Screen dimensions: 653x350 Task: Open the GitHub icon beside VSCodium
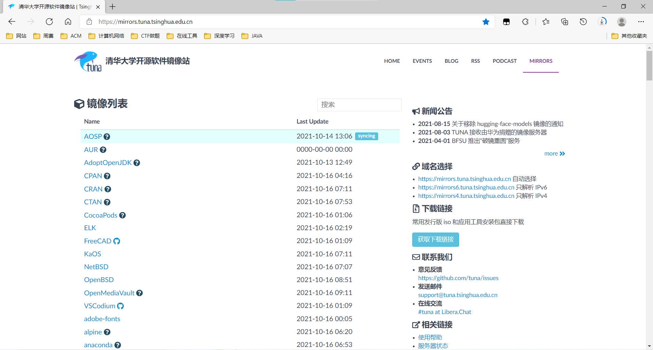point(120,306)
